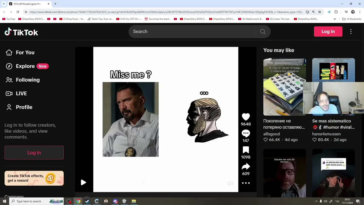Open the zoom magnifier icon in address bar

313,12
